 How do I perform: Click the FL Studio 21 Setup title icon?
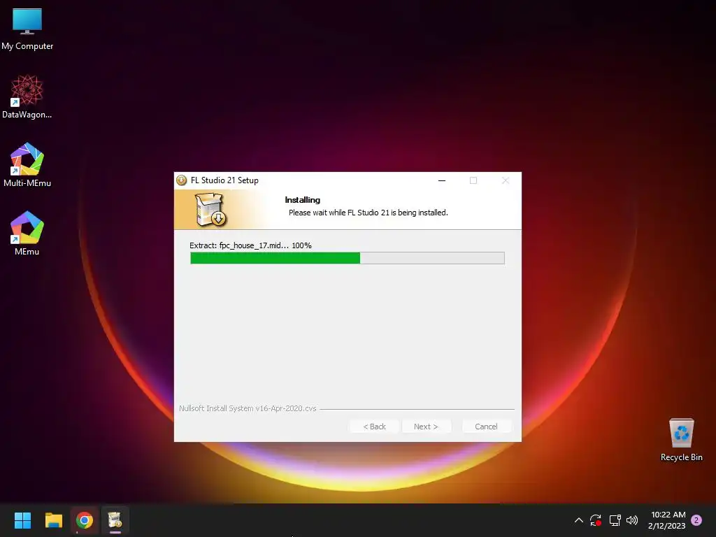pos(181,180)
